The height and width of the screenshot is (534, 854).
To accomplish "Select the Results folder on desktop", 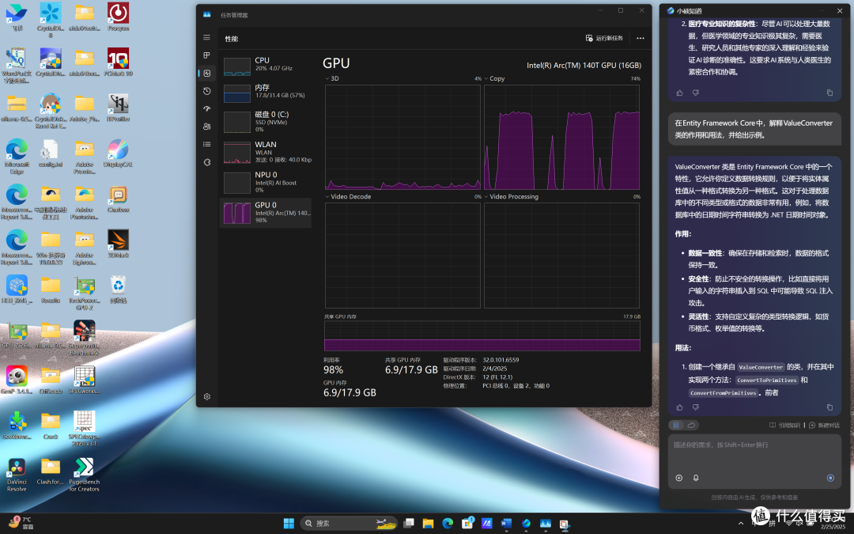I will click(51, 289).
